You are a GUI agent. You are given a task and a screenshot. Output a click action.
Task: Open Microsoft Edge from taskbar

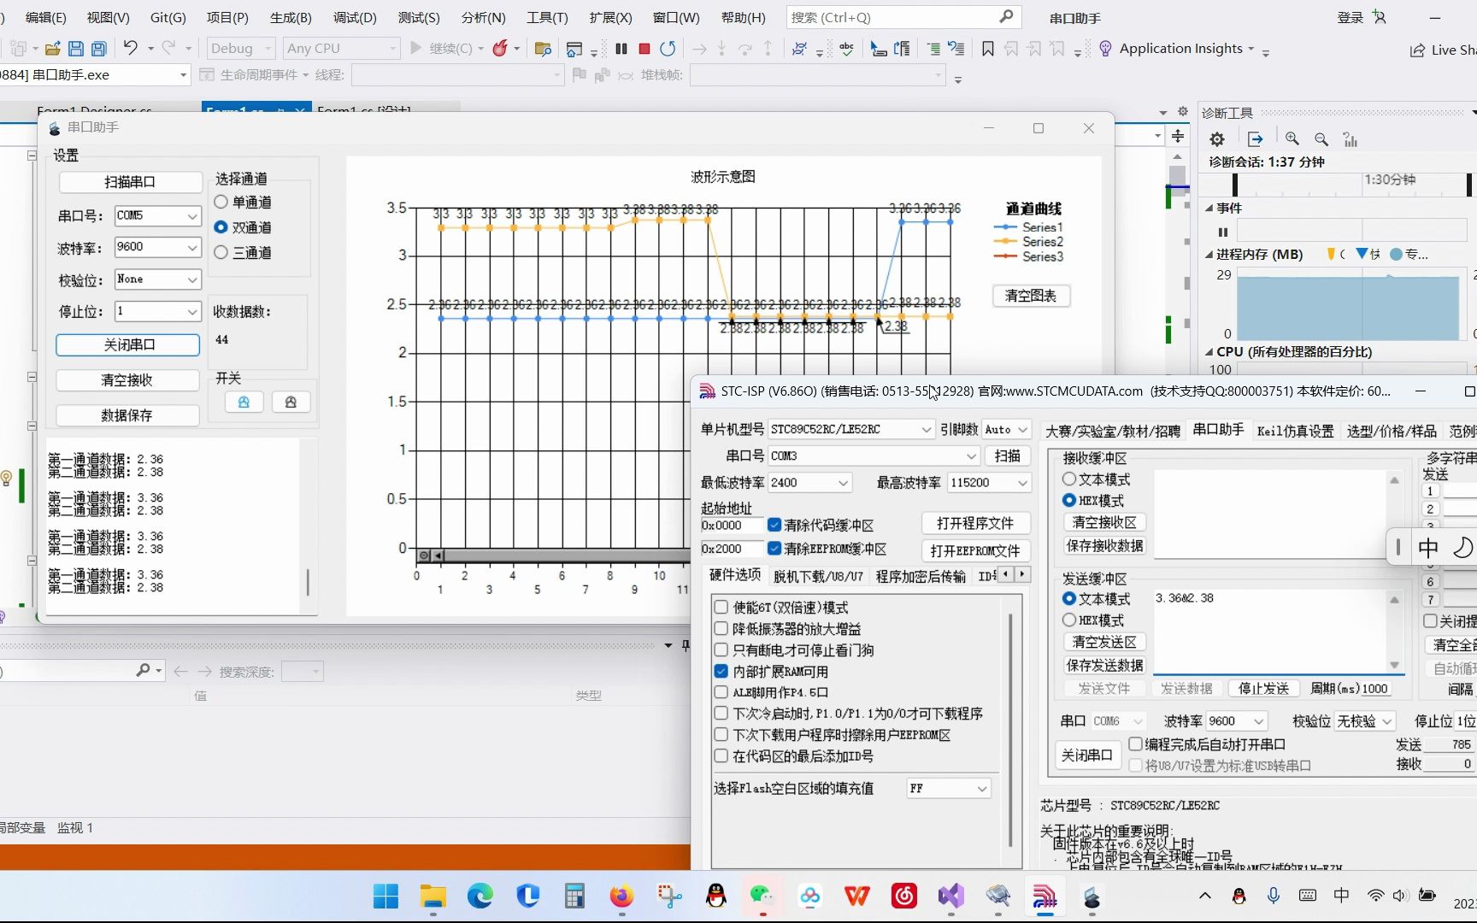tap(480, 896)
